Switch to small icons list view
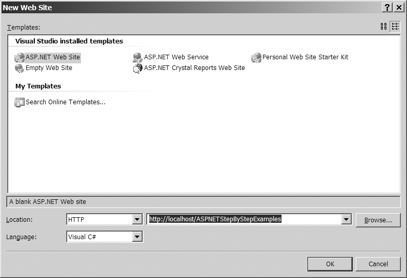Viewport: 407px width, 278px height. [x=395, y=27]
